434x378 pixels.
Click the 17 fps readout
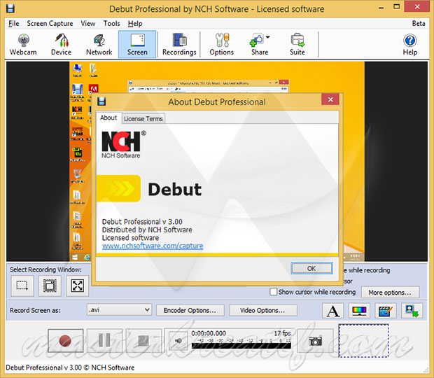(282, 333)
